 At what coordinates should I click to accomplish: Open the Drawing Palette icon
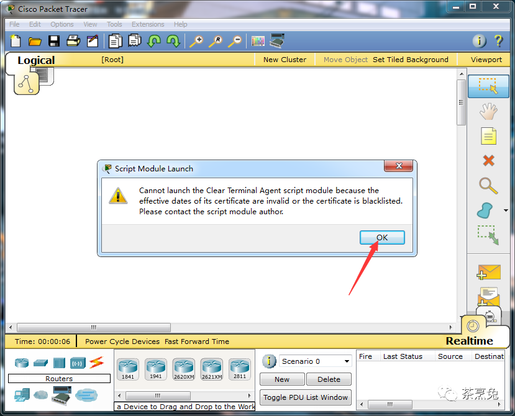258,42
